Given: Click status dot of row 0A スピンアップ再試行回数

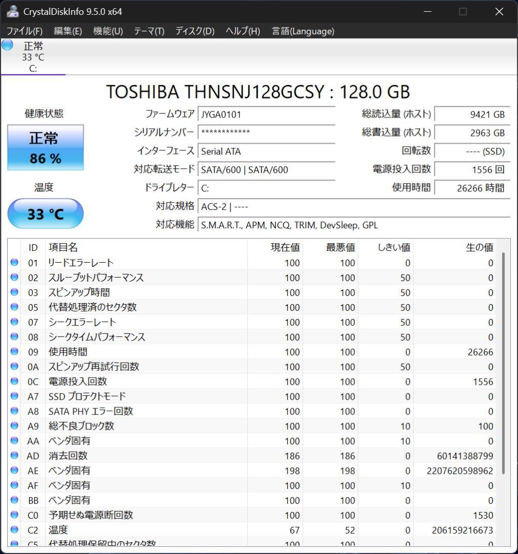Looking at the screenshot, I should coord(14,366).
